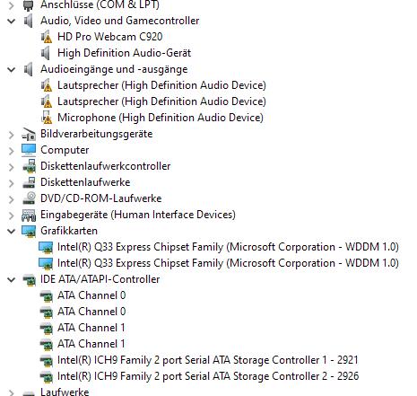The image size is (417, 396).
Task: Click the warning icon of HD Pro Webcam C920
Action: (x=46, y=37)
